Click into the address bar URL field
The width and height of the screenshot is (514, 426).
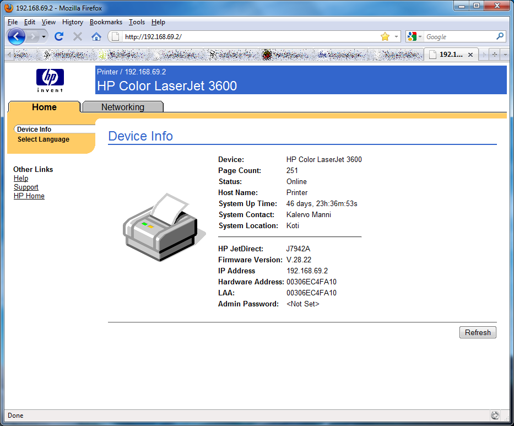[248, 37]
